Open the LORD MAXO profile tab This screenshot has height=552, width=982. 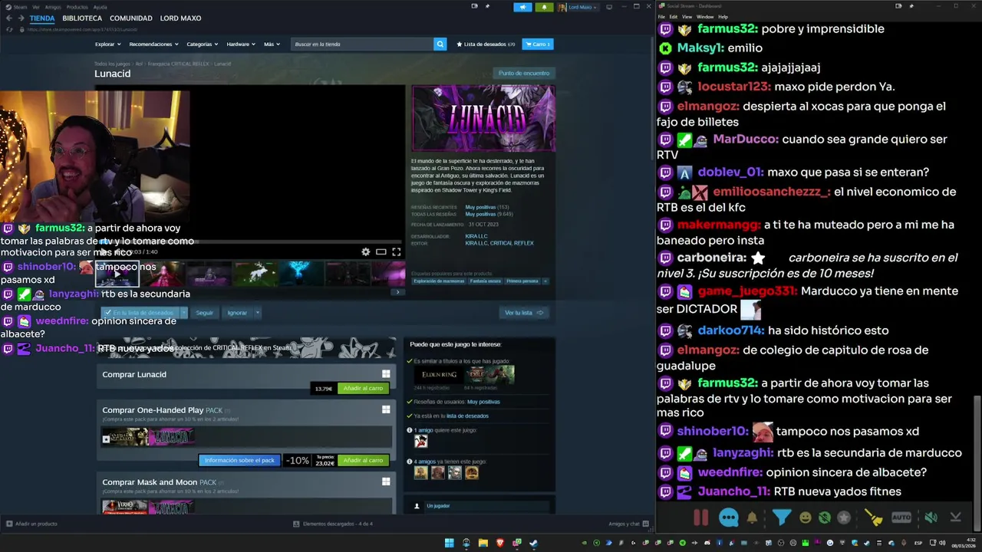(180, 18)
